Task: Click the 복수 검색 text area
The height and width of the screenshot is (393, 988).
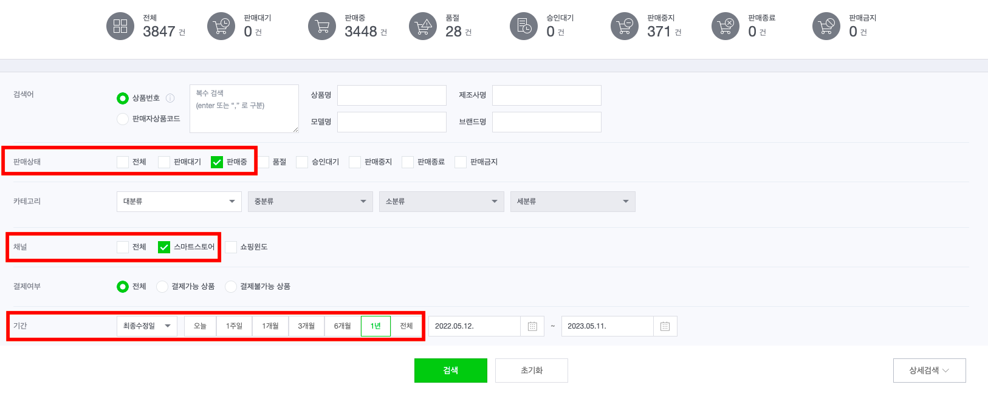Action: 244,109
